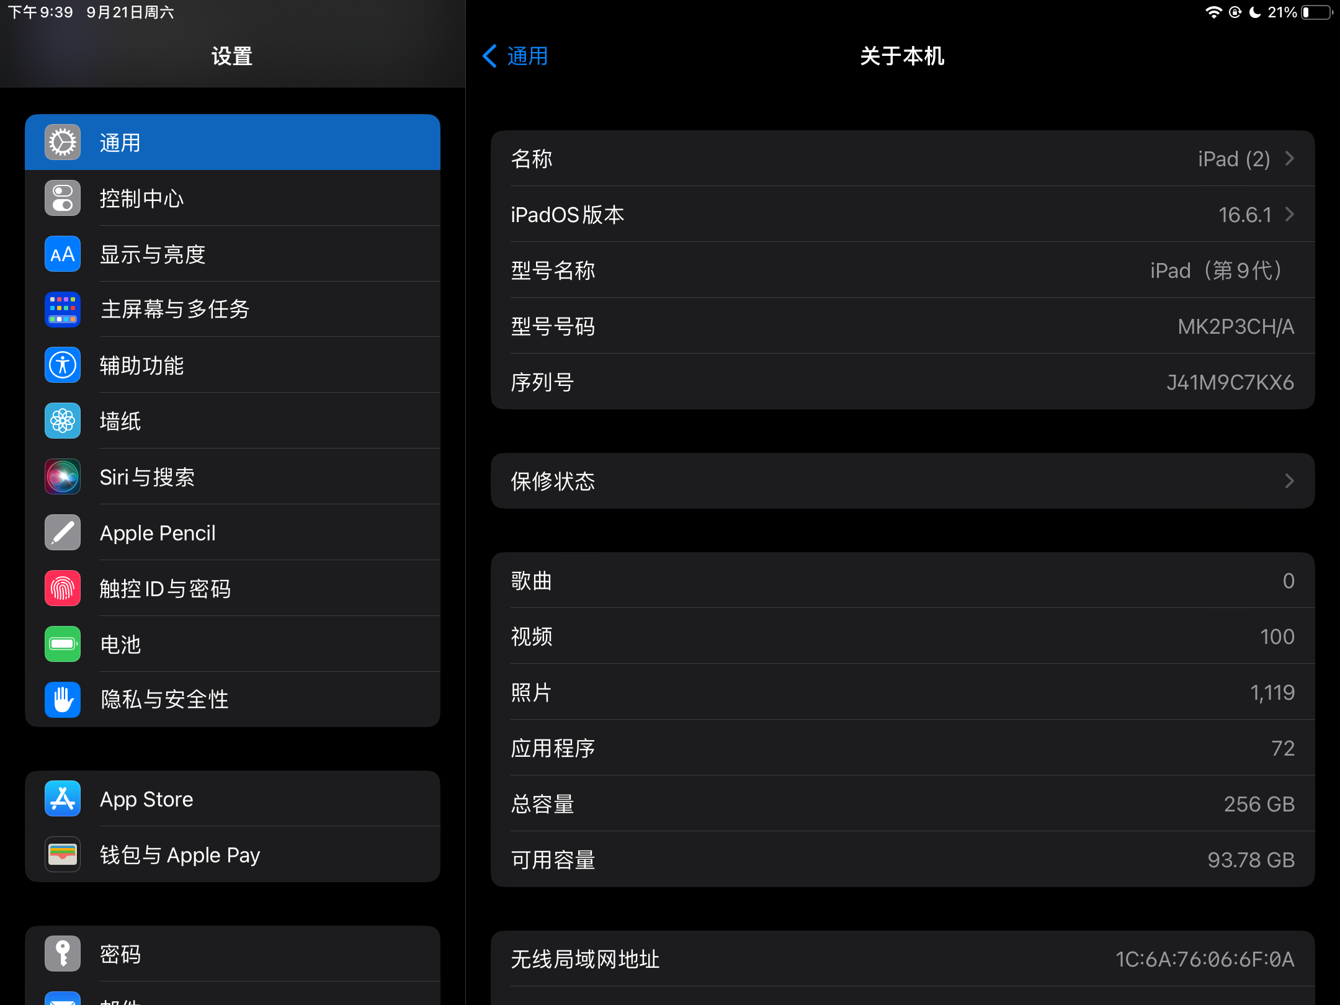Expand the warranty status row (保修状态)

click(902, 481)
